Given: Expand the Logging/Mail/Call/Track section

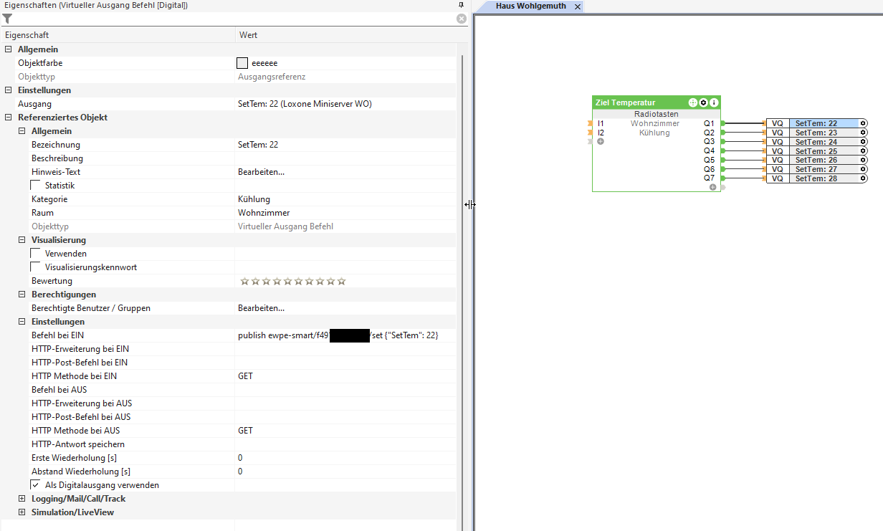Looking at the screenshot, I should (22, 499).
